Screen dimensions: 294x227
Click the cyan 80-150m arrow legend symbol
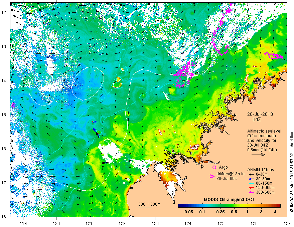(x=251, y=183)
